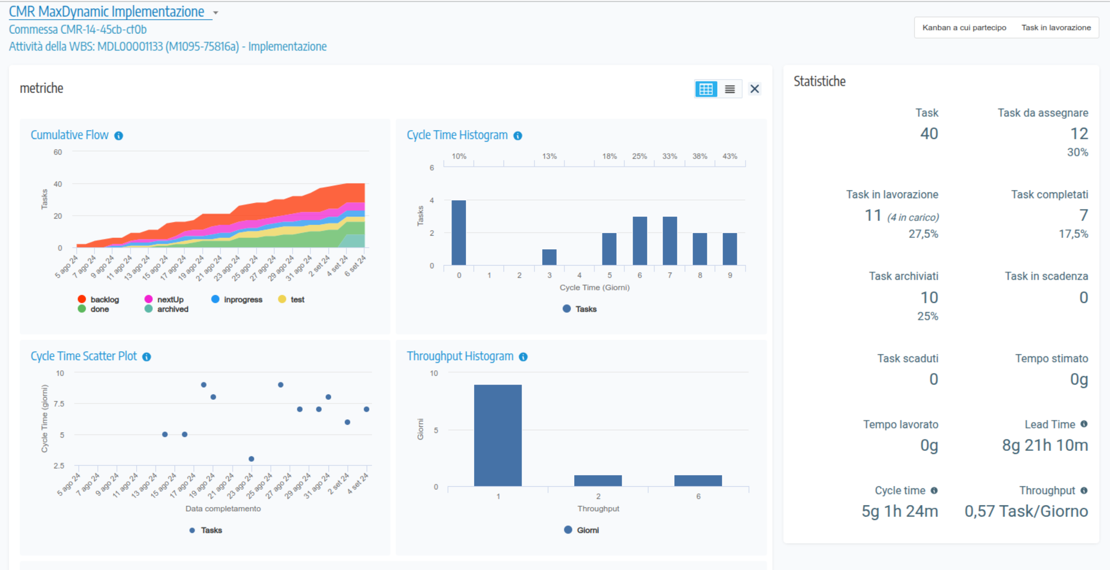This screenshot has width=1110, height=570.
Task: Open the CMR MaxDynamic Implementazione title link
Action: click(x=106, y=12)
